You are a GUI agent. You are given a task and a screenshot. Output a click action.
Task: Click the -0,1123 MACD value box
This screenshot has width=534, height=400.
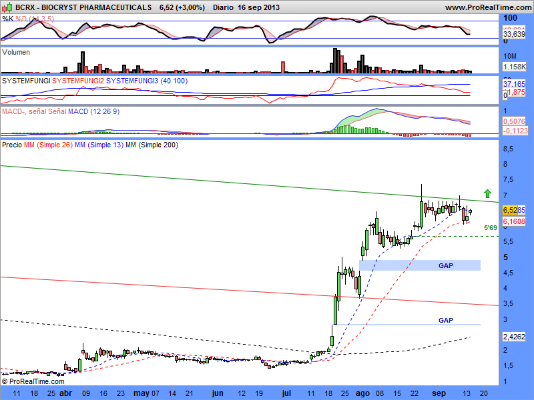pos(515,131)
